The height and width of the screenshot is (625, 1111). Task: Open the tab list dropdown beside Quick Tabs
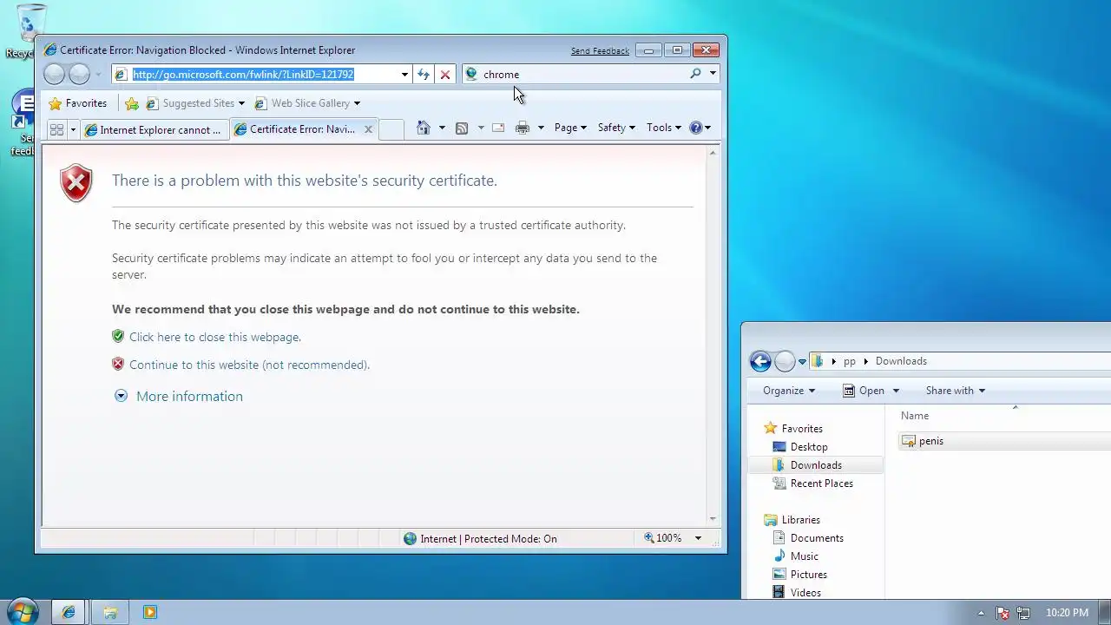click(x=73, y=129)
